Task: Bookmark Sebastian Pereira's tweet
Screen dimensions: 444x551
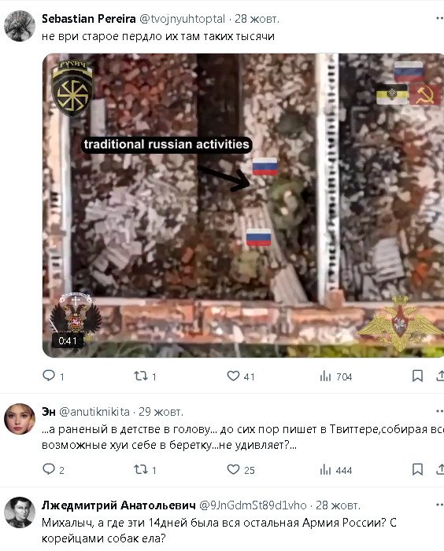Action: [417, 376]
